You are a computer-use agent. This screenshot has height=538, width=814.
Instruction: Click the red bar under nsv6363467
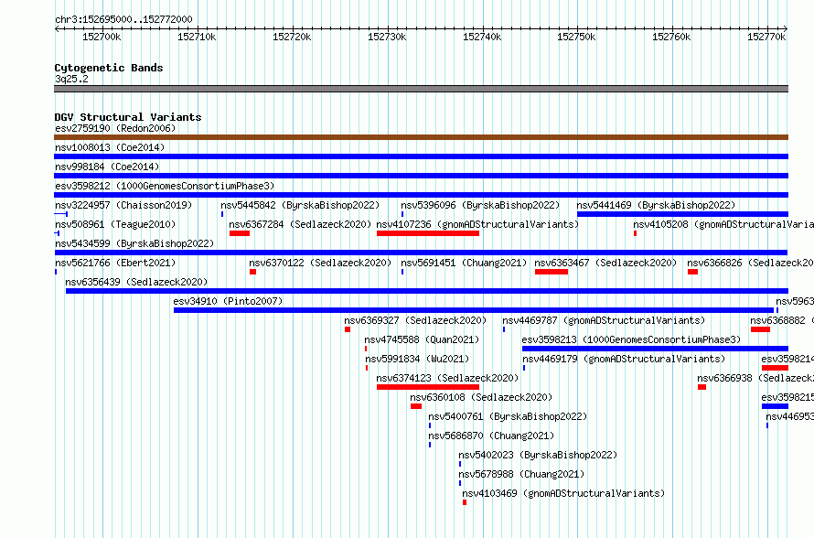tap(552, 272)
